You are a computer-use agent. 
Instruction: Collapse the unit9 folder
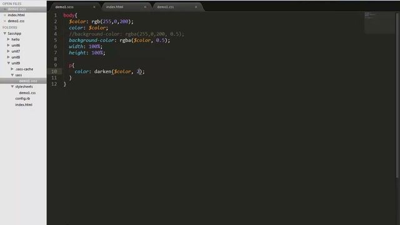tap(8, 63)
